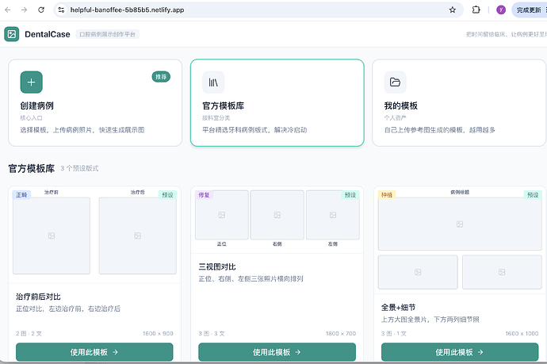The width and height of the screenshot is (547, 364).
Task: Click the 官方模板库 section heading
Action: [32, 169]
